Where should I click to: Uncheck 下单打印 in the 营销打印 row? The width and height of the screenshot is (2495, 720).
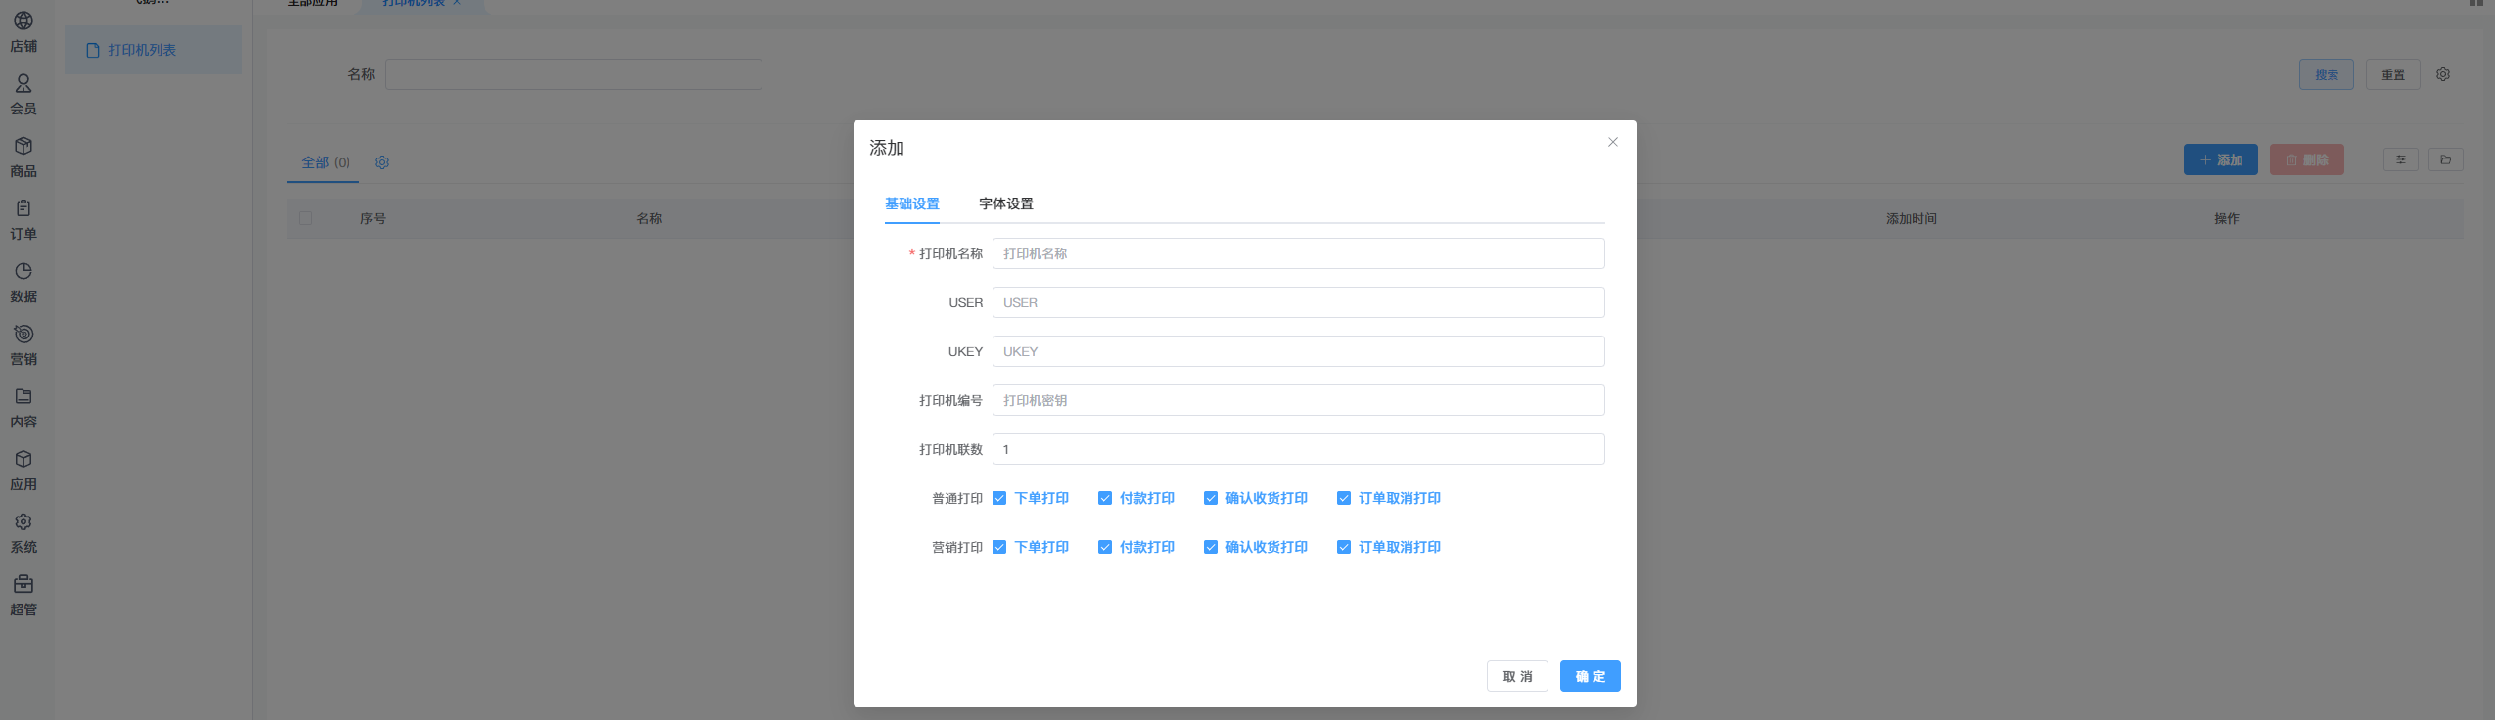click(x=999, y=547)
